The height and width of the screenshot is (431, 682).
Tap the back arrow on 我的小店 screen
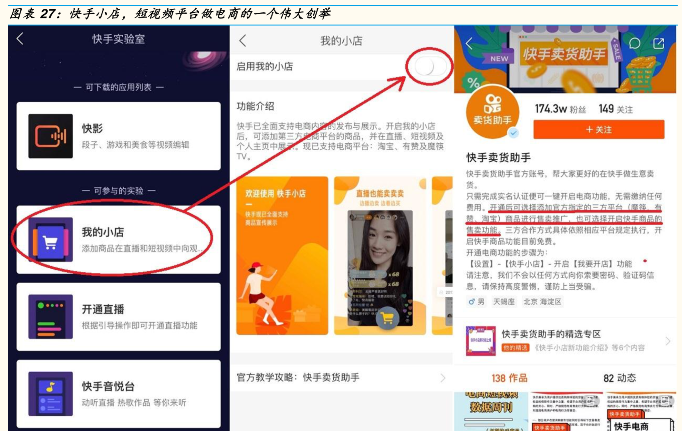coord(241,40)
